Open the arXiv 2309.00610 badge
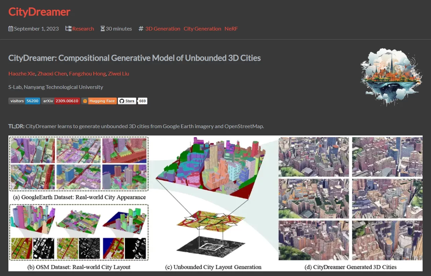This screenshot has width=431, height=276. pyautogui.click(x=60, y=101)
